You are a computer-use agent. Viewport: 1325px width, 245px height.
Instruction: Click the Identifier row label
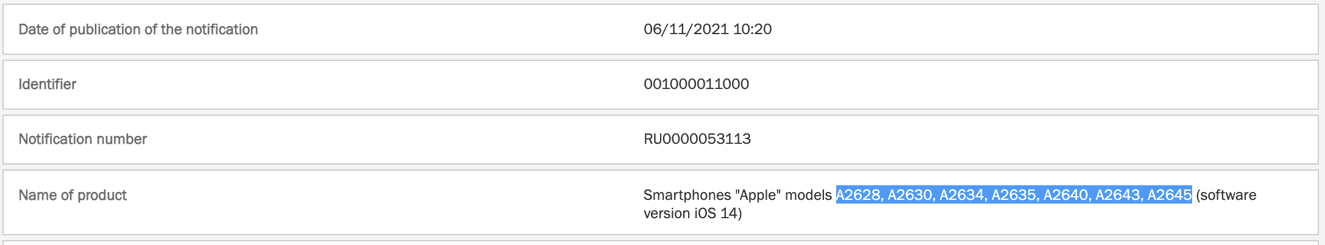click(47, 84)
